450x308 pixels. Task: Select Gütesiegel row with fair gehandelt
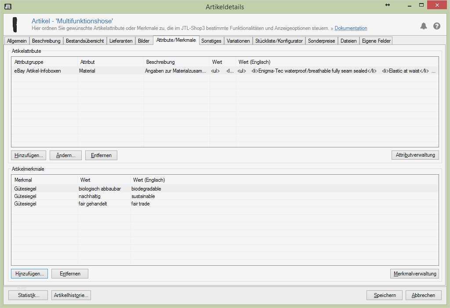click(225, 204)
